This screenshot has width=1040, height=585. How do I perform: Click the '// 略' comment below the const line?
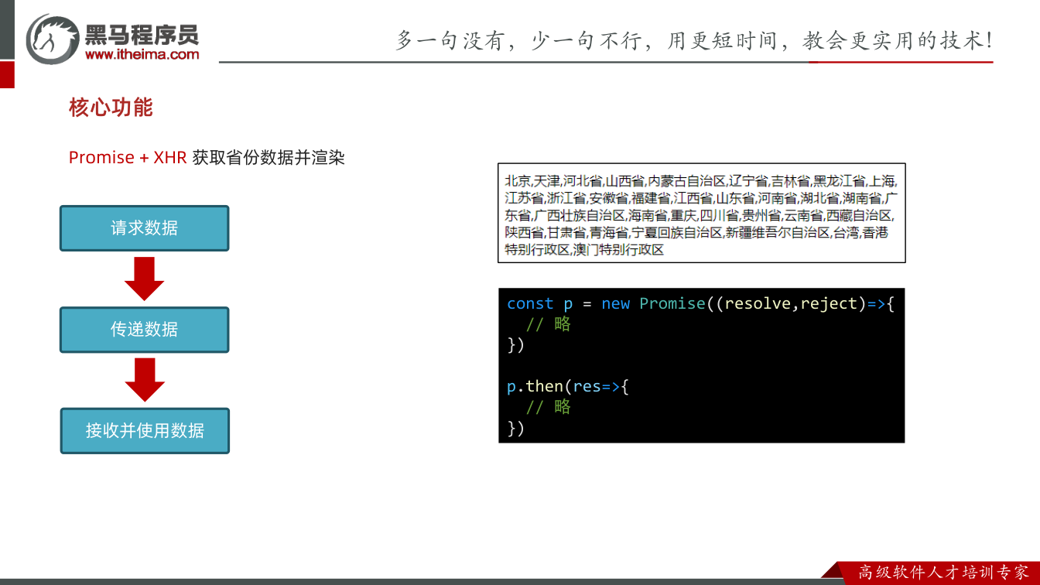coord(548,324)
